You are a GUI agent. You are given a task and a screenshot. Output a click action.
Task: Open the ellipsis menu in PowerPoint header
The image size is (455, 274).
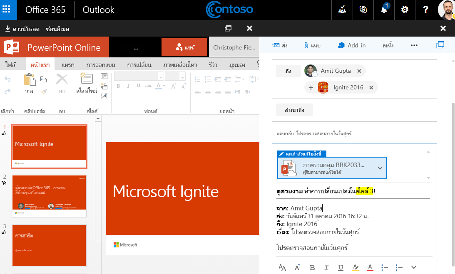[136, 48]
